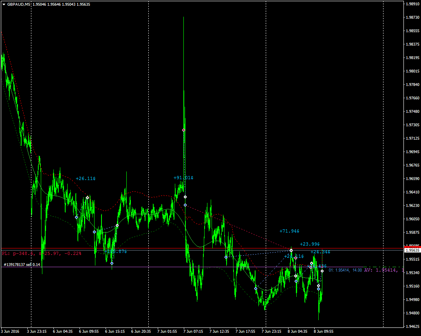Image resolution: width=421 pixels, height=336 pixels.
Task: Click the 8 Jun 09:55 time label
Action: point(324,332)
